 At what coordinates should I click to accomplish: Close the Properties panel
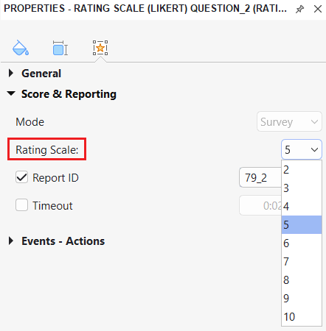coord(318,9)
